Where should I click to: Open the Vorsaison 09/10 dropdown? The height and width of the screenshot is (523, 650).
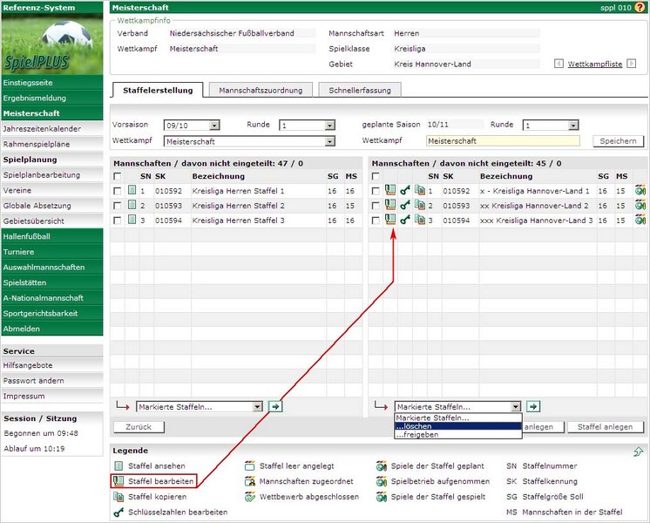214,126
